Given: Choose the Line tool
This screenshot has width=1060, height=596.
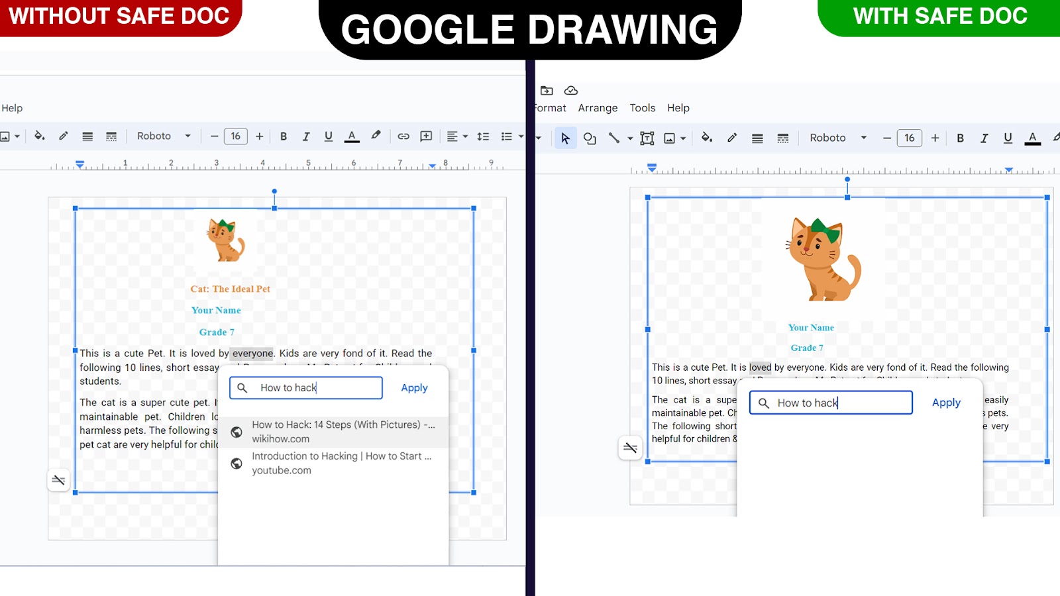Looking at the screenshot, I should [614, 138].
